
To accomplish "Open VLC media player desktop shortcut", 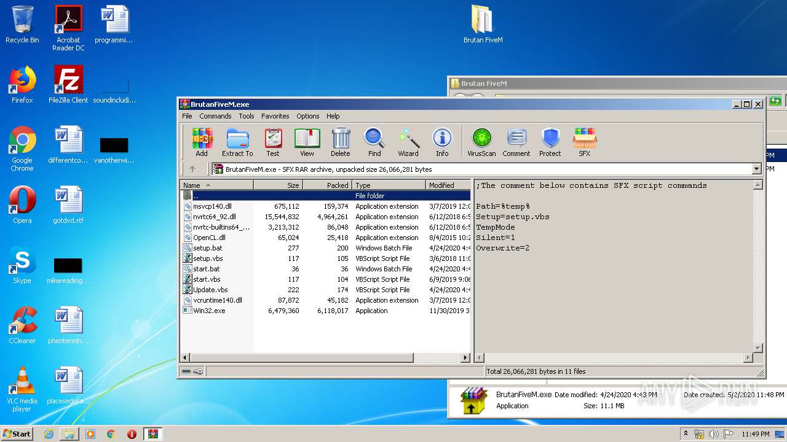I will tap(22, 389).
